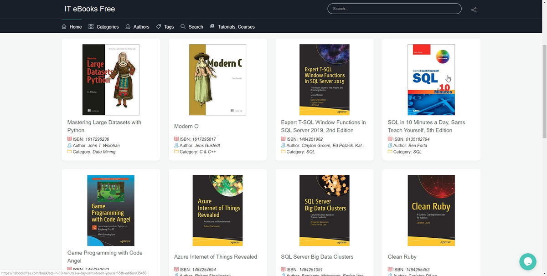Open Categories menu item
The height and width of the screenshot is (276, 547).
[x=103, y=26]
